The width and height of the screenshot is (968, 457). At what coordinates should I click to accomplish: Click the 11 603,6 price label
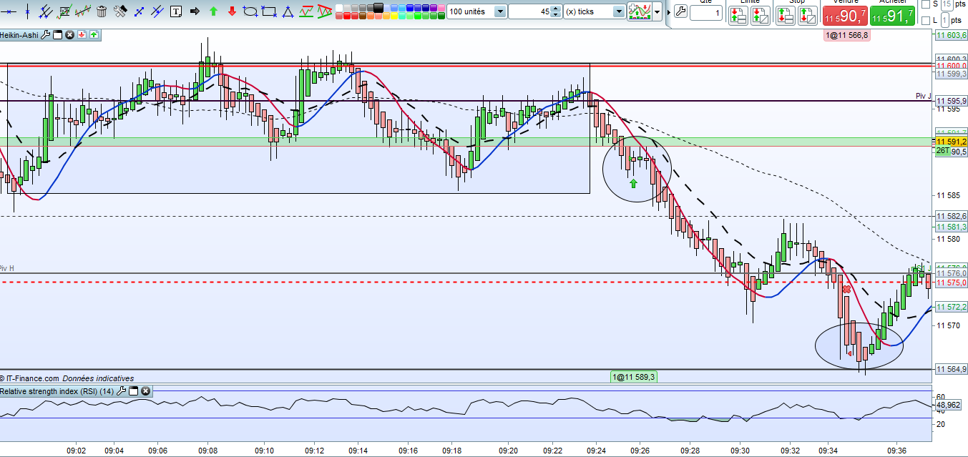[952, 35]
